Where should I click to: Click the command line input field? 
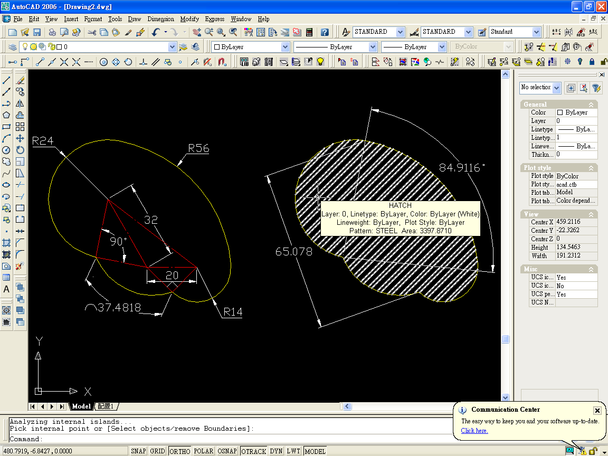point(231,439)
